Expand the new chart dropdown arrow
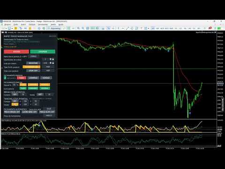 point(6,29)
